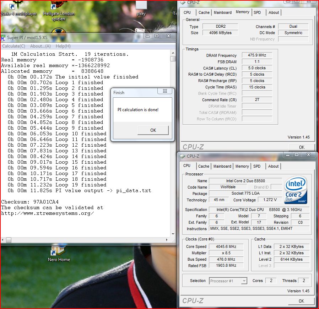
Task: Open Nero Home desktop shortcut
Action: [59, 253]
